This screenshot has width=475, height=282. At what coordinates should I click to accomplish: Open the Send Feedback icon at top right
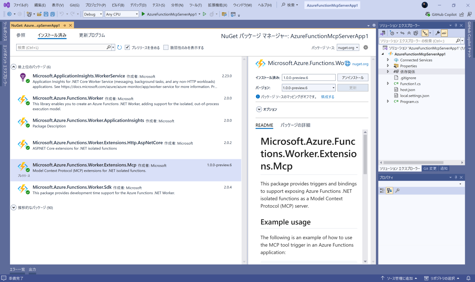pyautogui.click(x=469, y=15)
